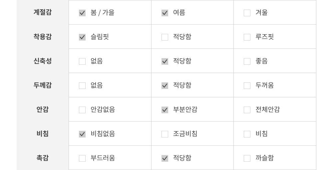Check 없음 in the 신축성 row
Image resolution: width=333 pixels, height=170 pixels.
tap(82, 61)
